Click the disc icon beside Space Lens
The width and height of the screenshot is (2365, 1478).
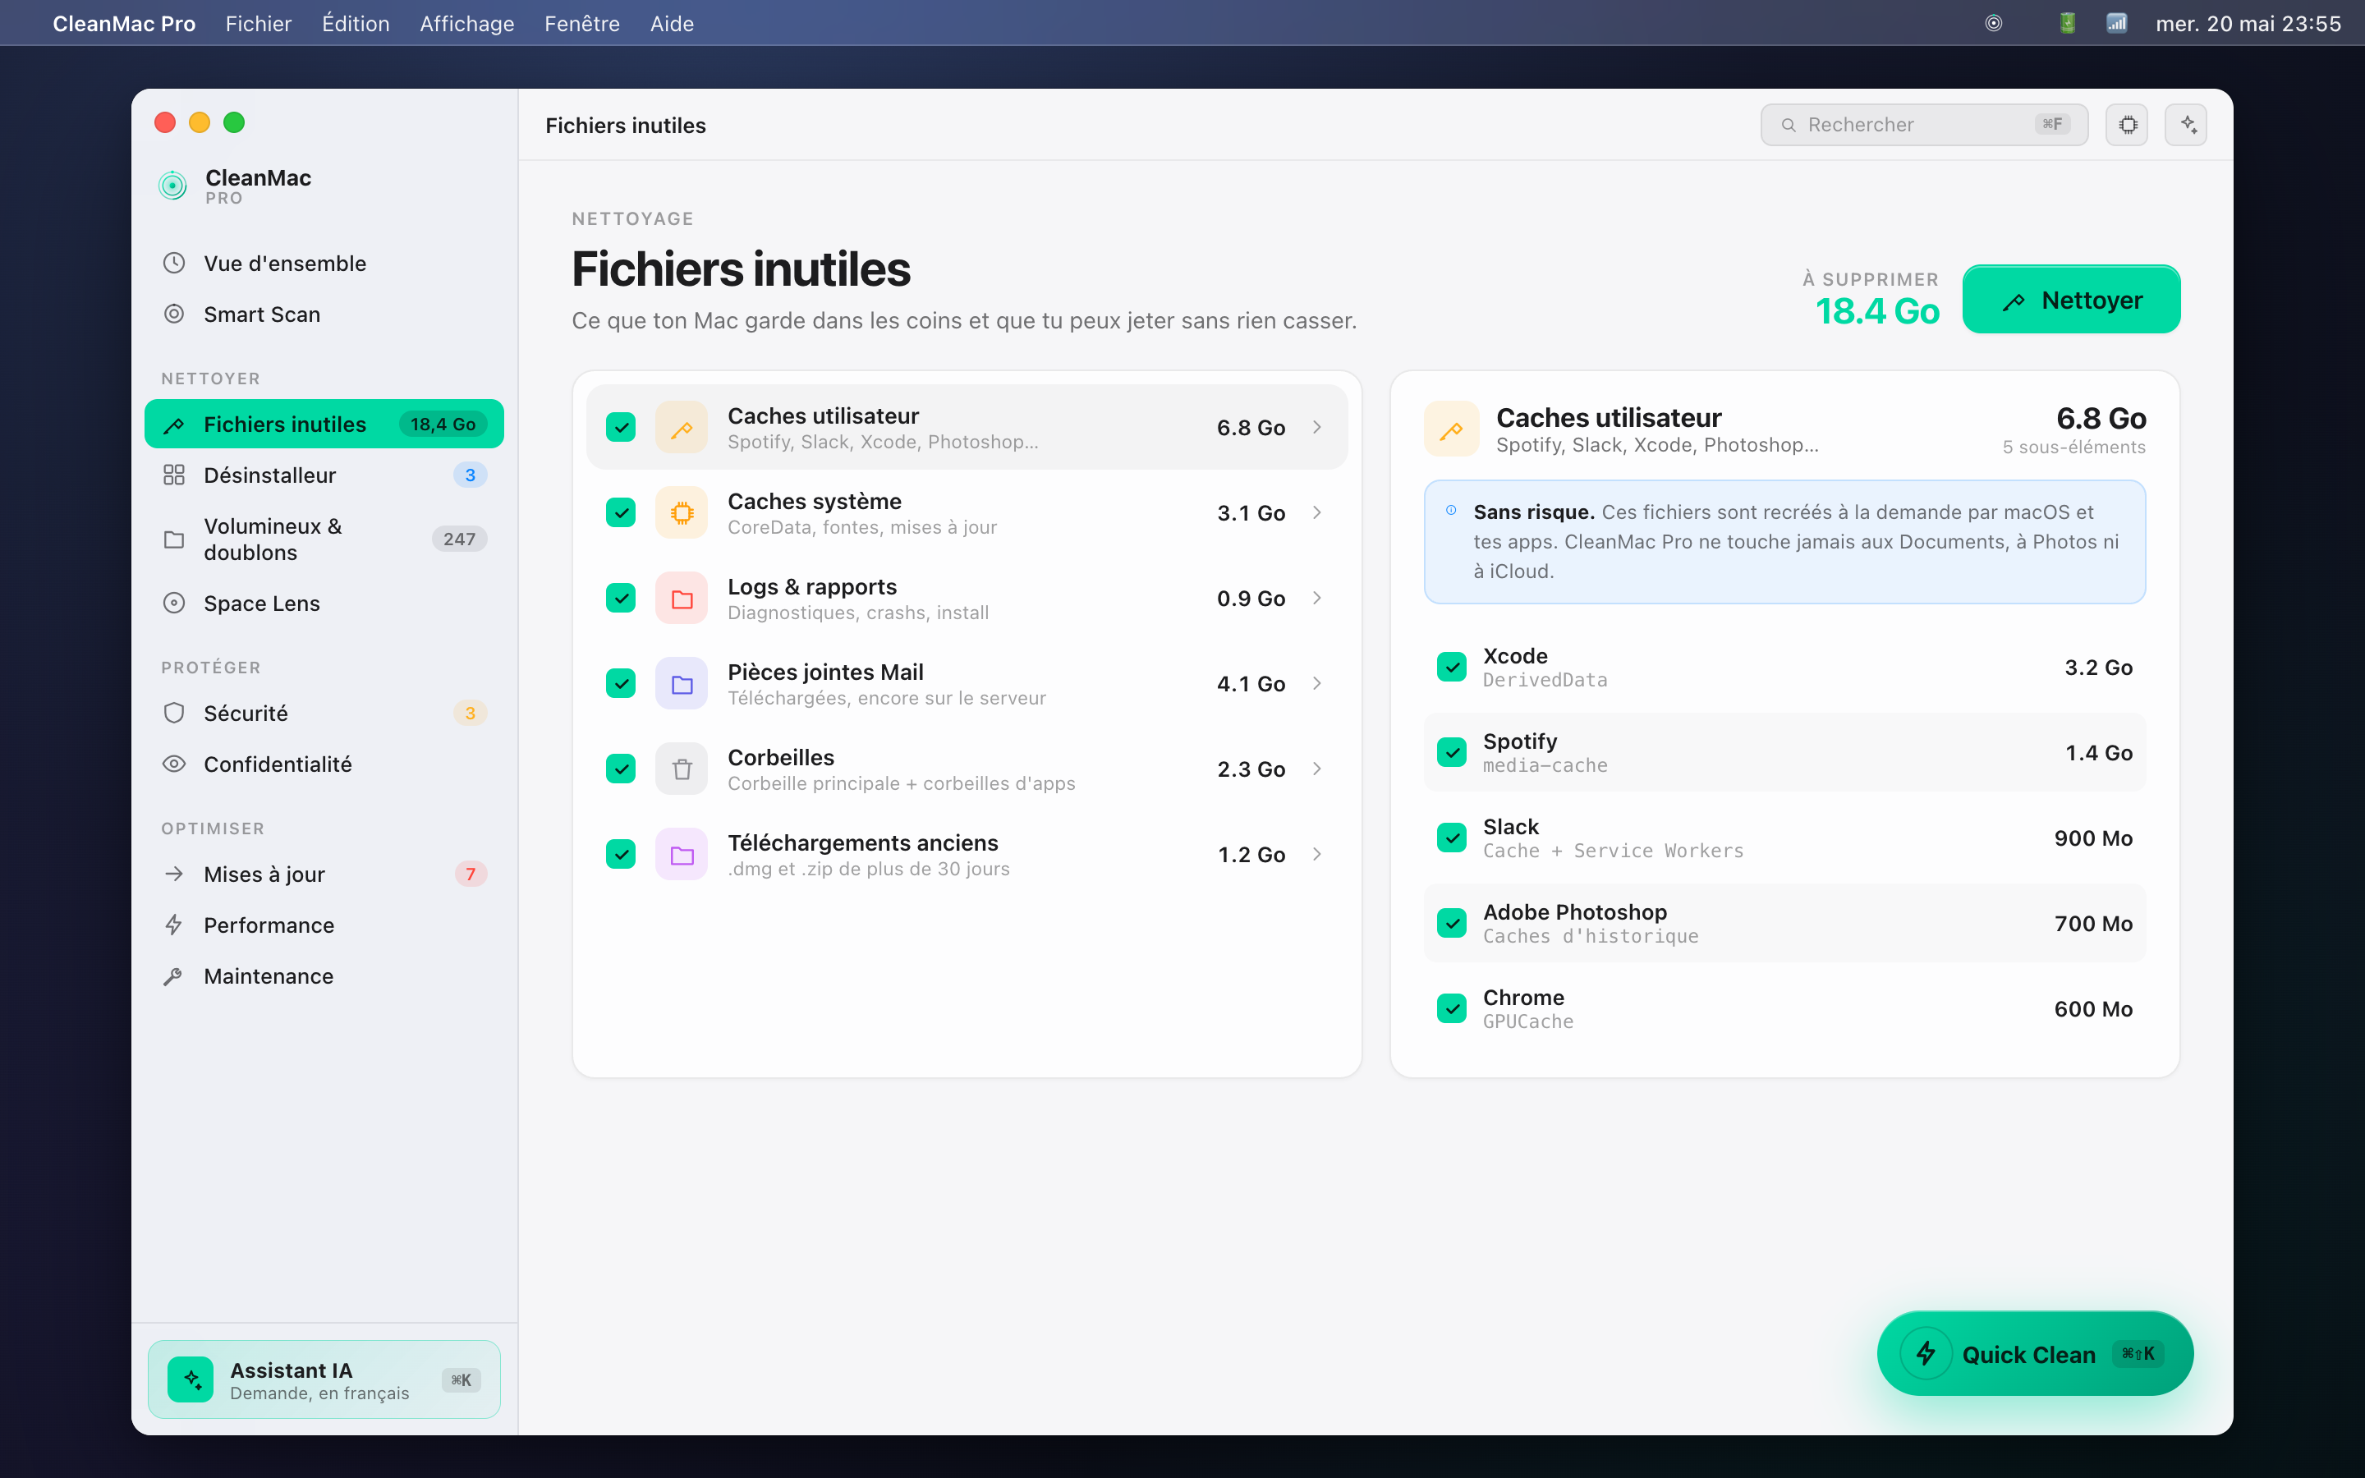coord(174,604)
